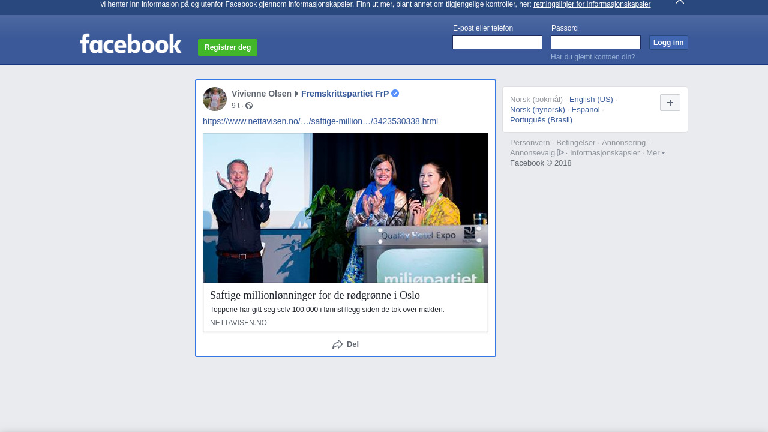Open 'Saftige millionlønninger' article headline
768x432 pixels.
315,295
